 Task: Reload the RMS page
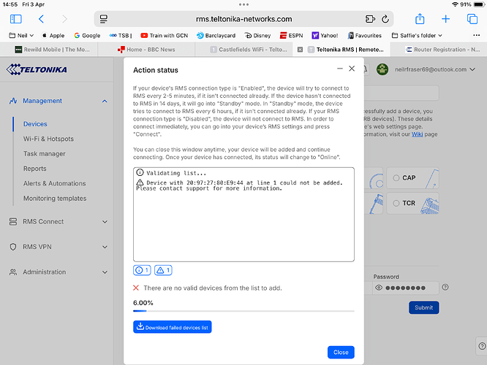point(385,19)
